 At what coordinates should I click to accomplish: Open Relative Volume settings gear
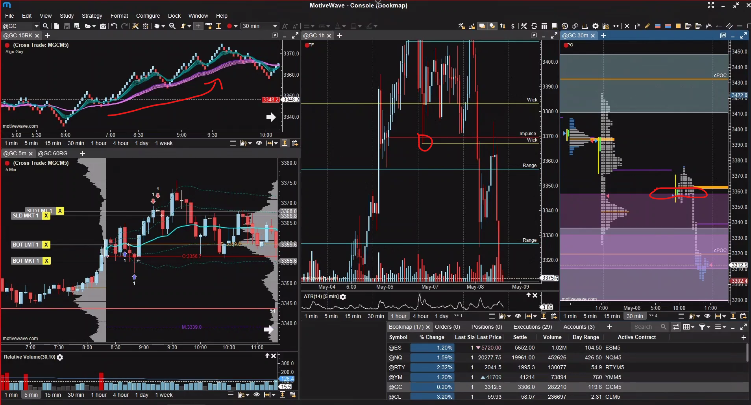click(x=60, y=357)
